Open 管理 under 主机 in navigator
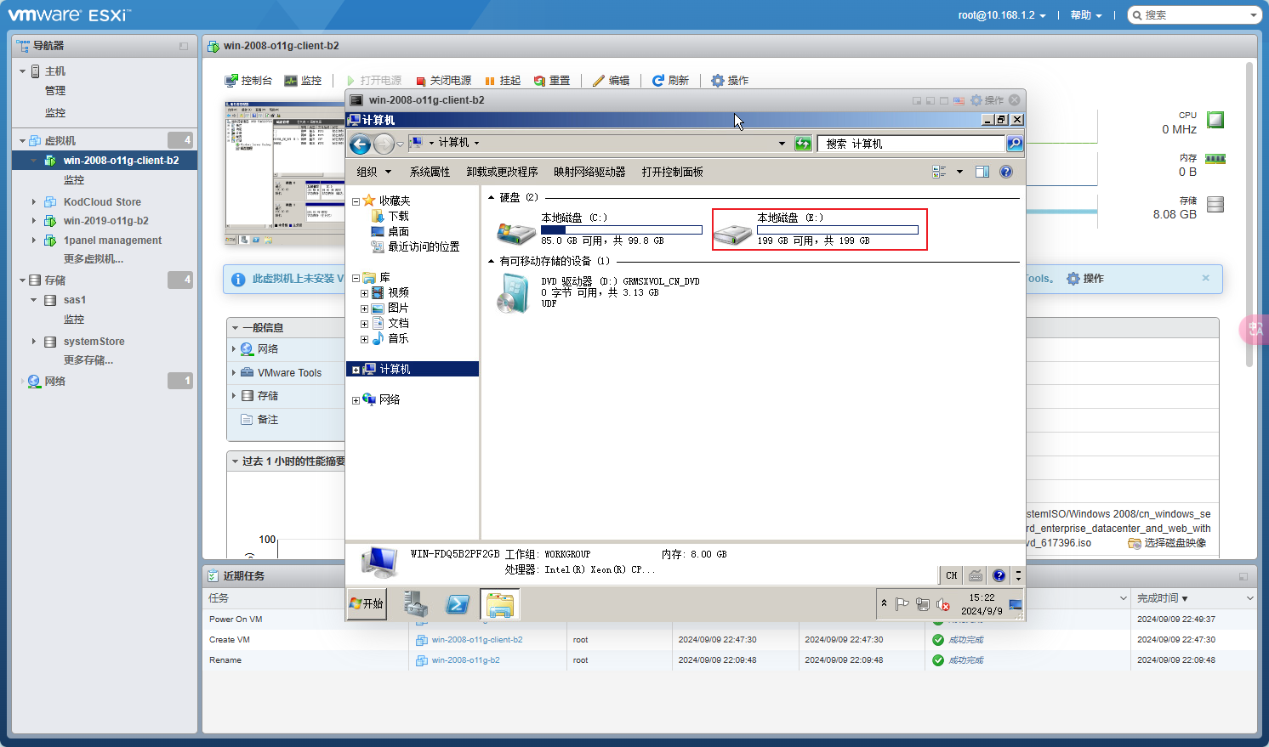 [x=55, y=91]
